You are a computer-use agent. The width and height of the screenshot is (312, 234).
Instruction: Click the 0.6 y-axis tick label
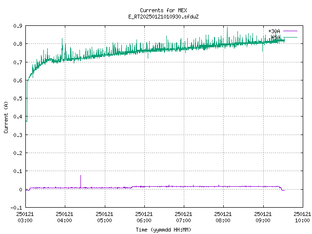[x=18, y=80]
